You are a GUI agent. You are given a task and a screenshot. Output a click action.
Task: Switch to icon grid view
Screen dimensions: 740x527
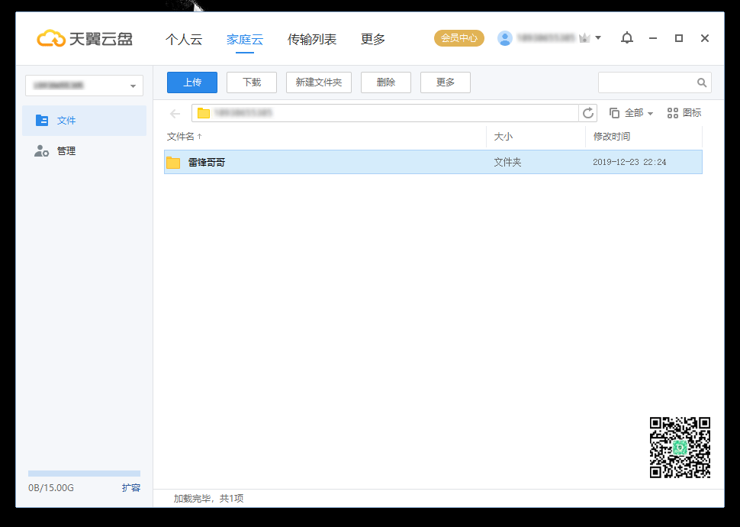coord(684,113)
